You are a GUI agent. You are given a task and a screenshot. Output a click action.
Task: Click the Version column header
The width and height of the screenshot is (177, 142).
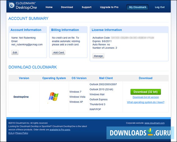[24, 78]
